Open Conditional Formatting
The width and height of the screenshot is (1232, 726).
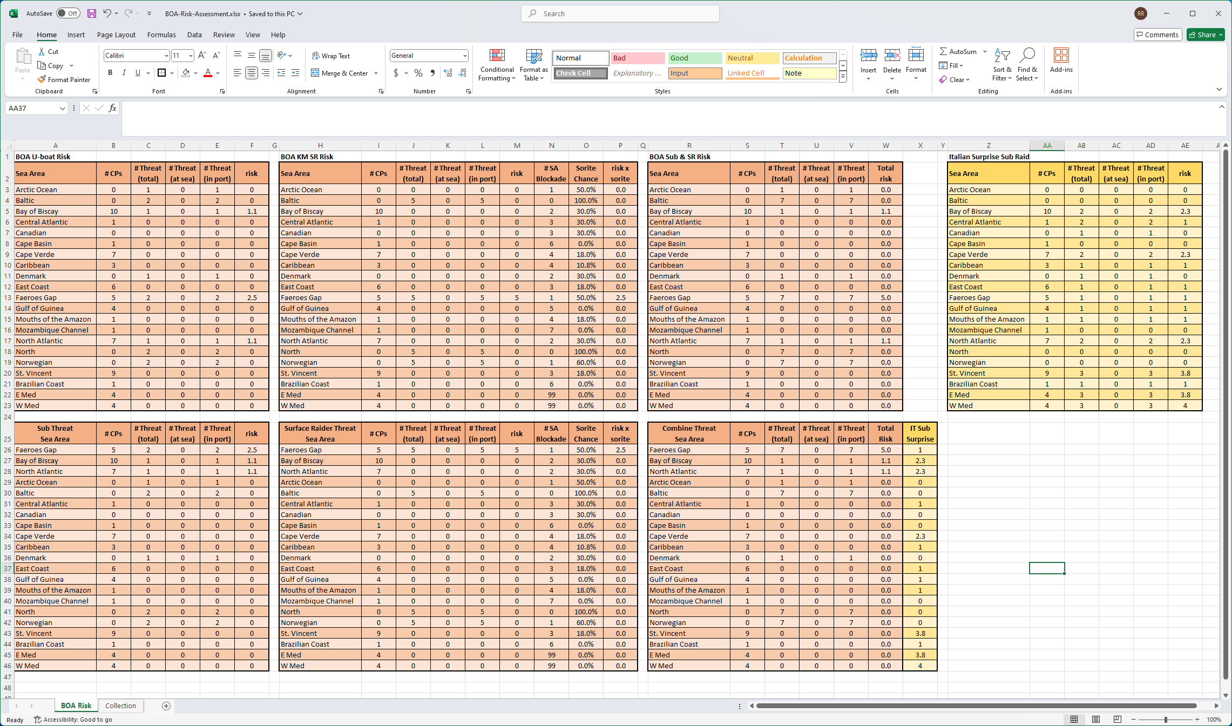(x=497, y=65)
